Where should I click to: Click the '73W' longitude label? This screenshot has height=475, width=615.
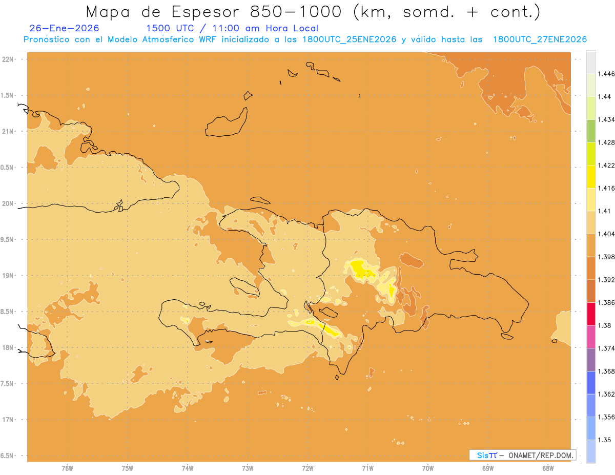point(248,468)
